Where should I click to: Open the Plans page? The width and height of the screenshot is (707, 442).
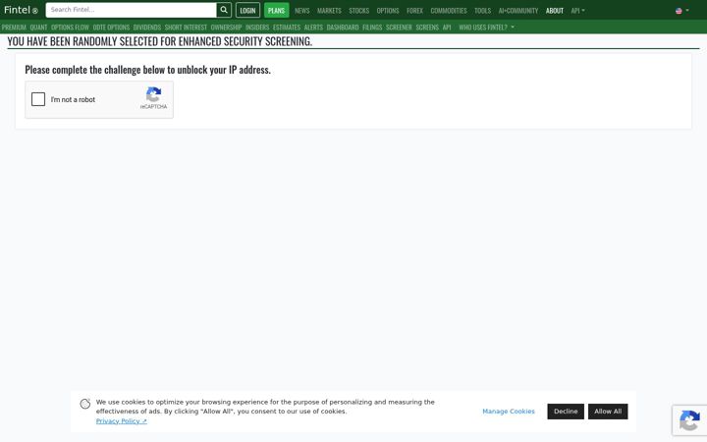coord(276,10)
